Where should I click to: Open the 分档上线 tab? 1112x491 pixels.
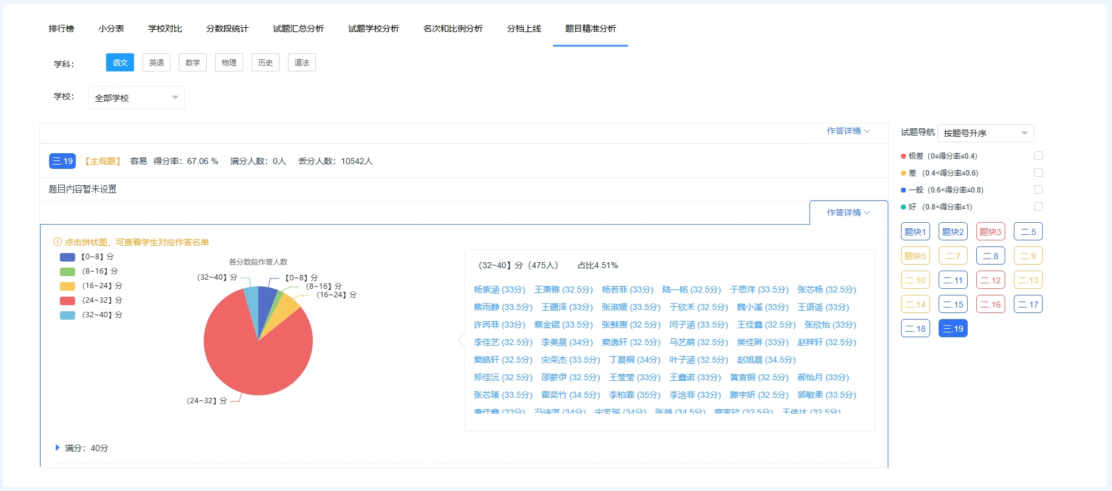[x=524, y=28]
